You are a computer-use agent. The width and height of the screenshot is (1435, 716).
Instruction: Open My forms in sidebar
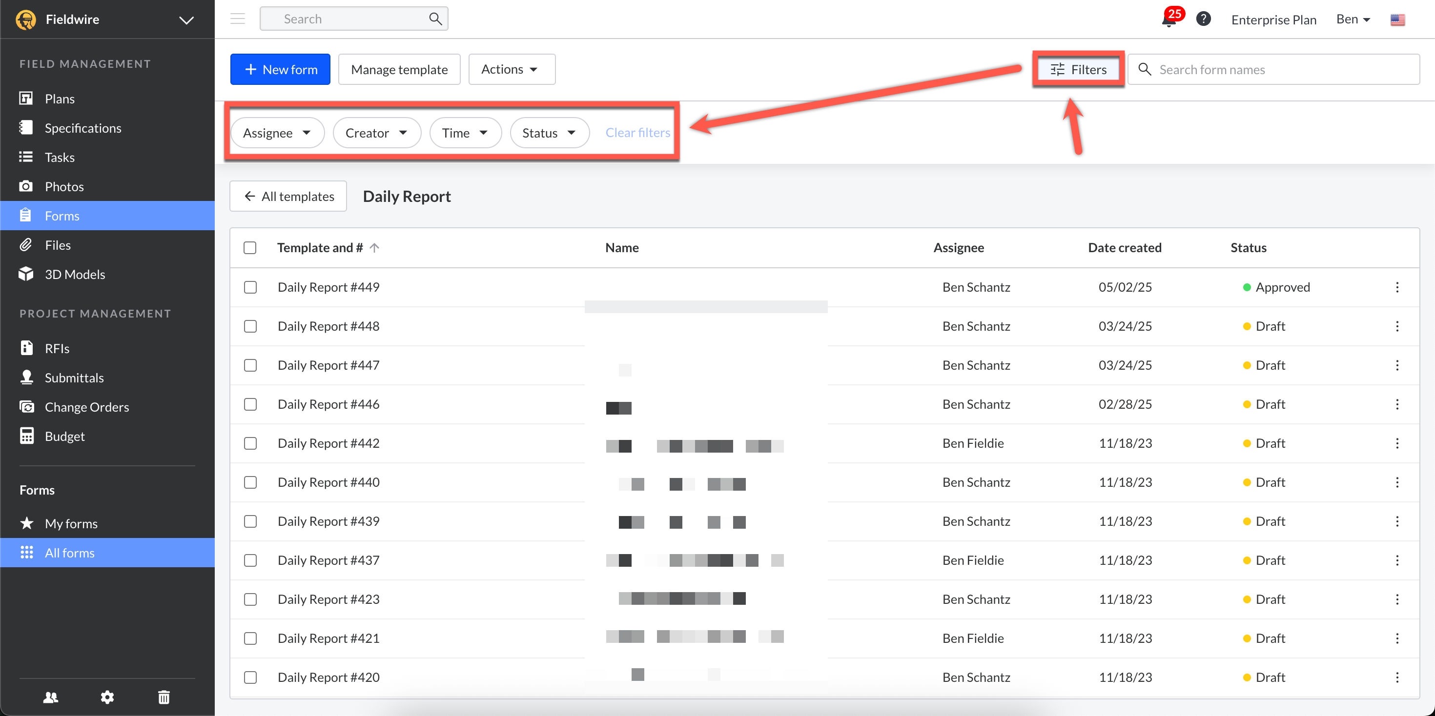[x=71, y=523]
